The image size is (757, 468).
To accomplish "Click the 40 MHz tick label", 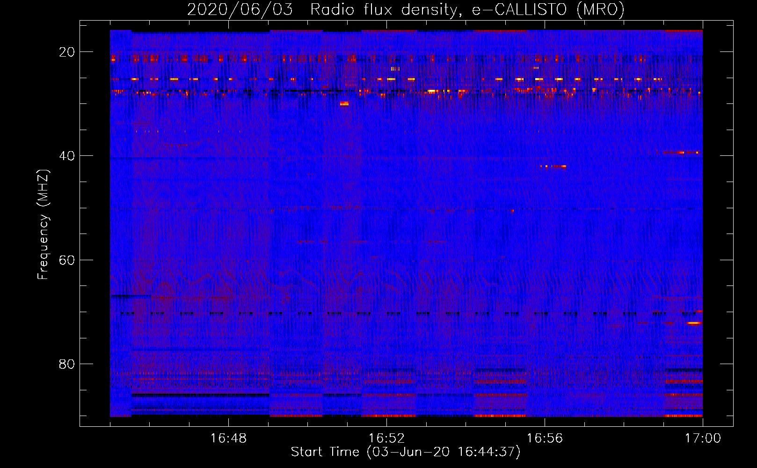I will pos(67,156).
